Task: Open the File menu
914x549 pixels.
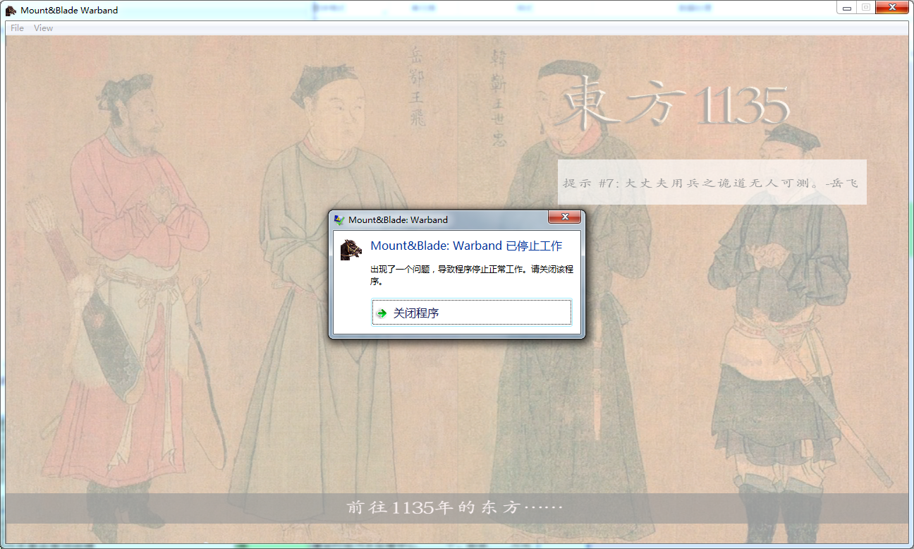Action: [x=17, y=28]
